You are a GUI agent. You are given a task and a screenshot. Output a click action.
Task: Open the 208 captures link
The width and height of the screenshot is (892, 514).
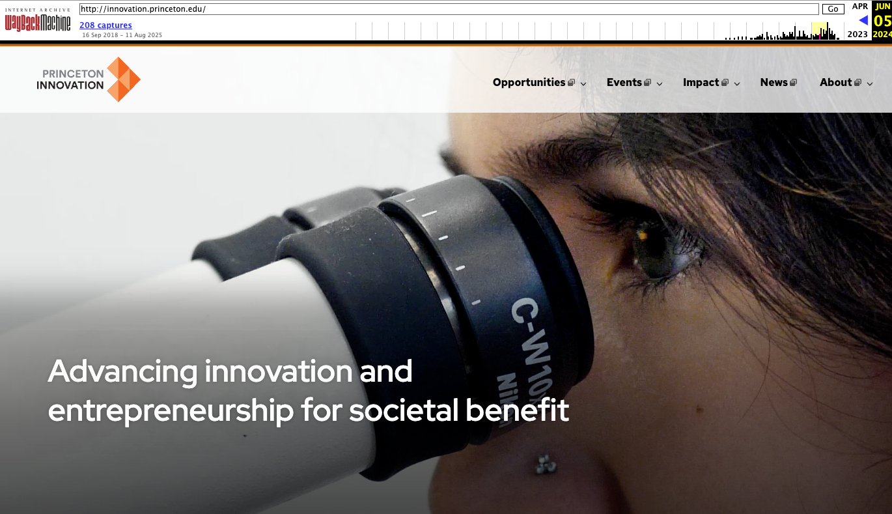click(x=105, y=25)
